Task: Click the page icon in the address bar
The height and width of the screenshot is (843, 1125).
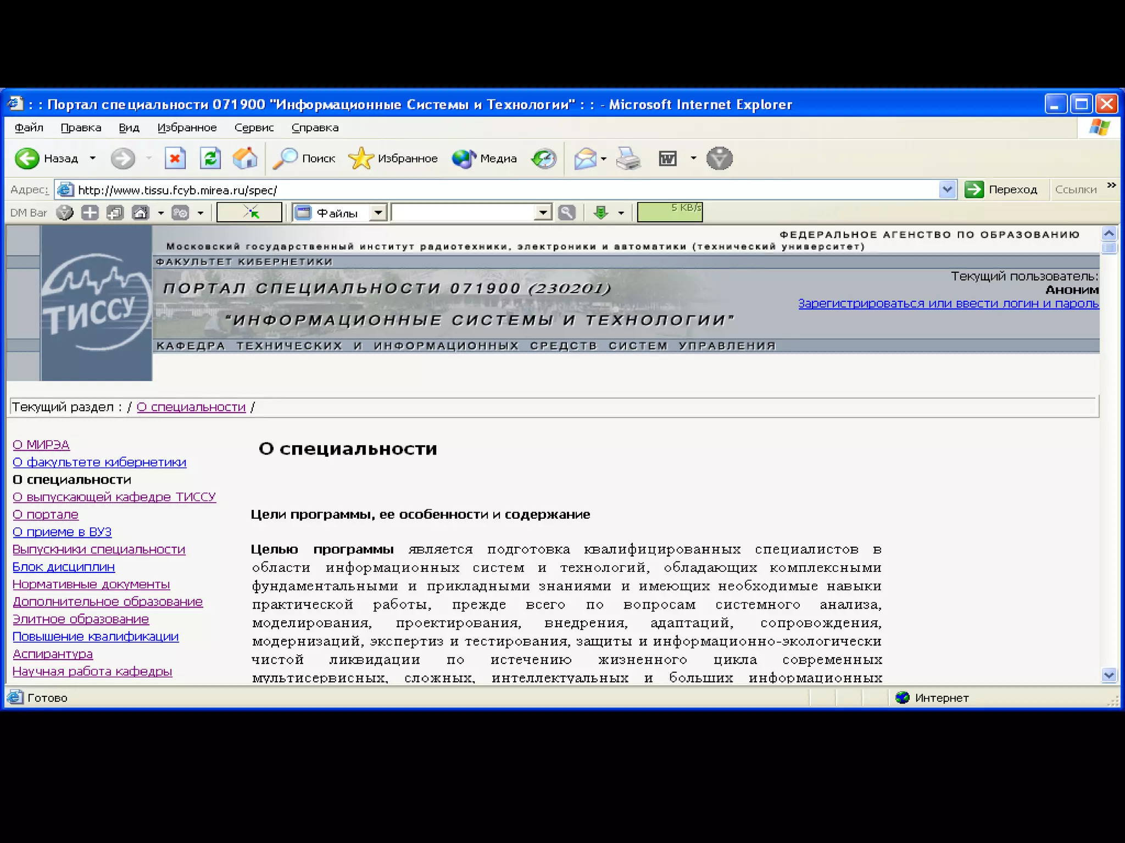Action: click(65, 190)
